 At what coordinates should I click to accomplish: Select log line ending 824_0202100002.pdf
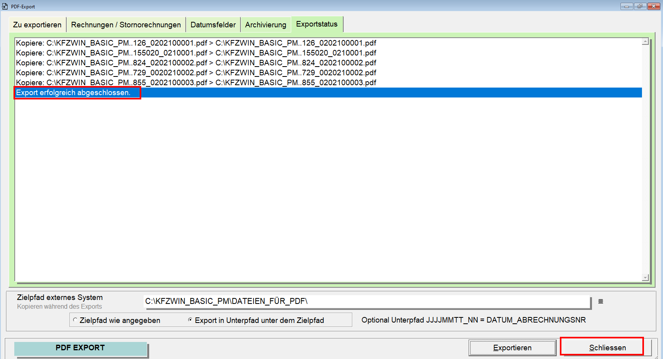click(x=329, y=63)
